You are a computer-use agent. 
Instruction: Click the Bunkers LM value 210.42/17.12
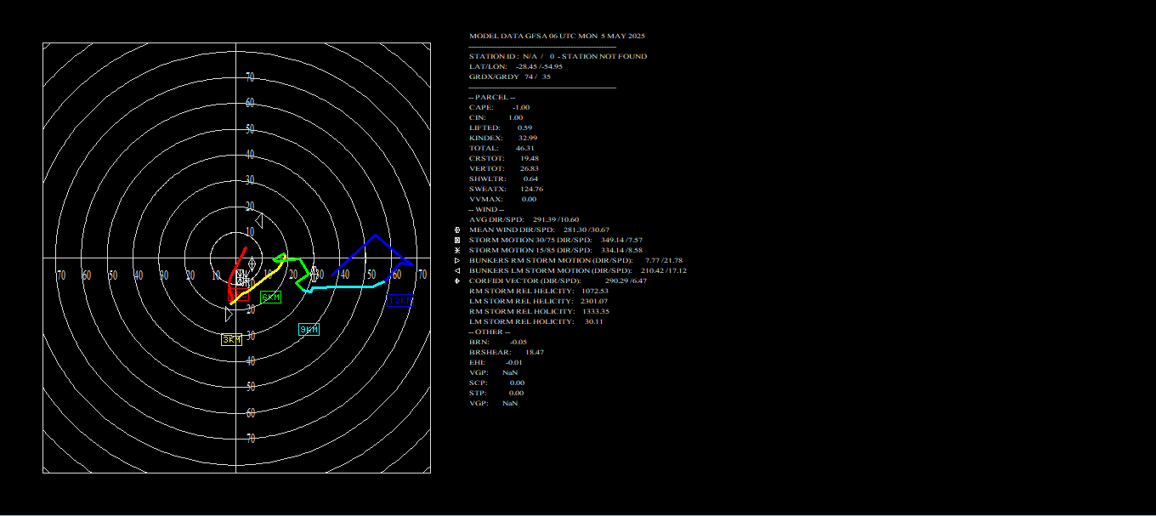pyautogui.click(x=662, y=270)
